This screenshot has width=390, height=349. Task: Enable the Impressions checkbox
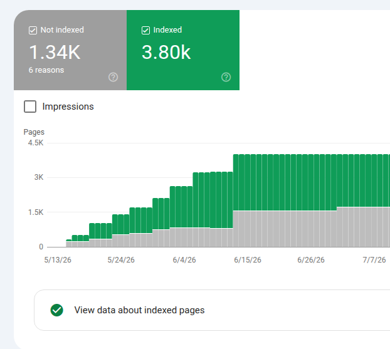pos(30,107)
